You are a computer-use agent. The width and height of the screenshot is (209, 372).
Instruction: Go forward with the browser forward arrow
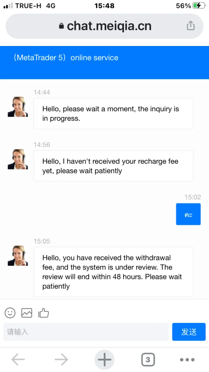[61, 359]
